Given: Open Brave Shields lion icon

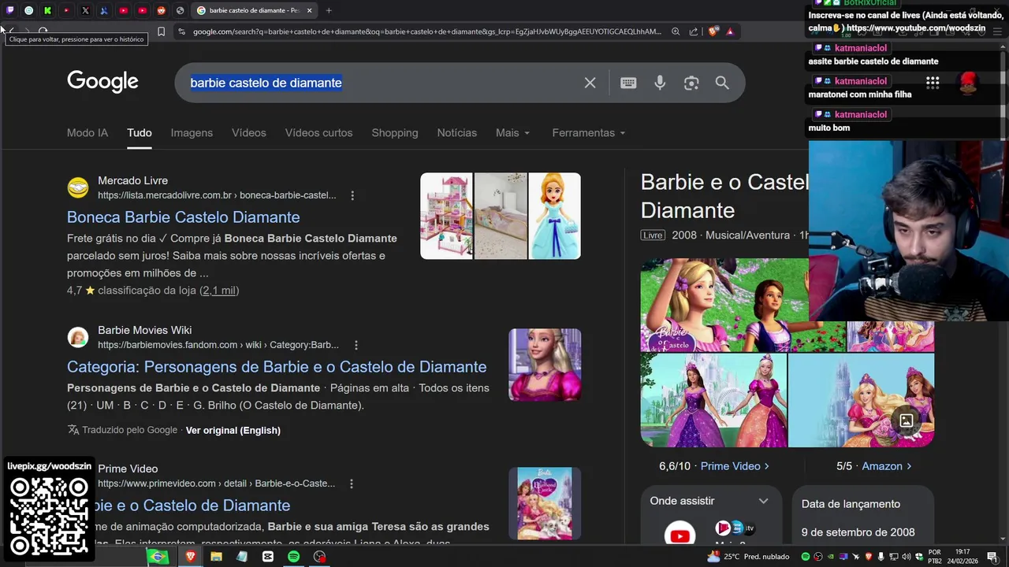Looking at the screenshot, I should tap(713, 31).
